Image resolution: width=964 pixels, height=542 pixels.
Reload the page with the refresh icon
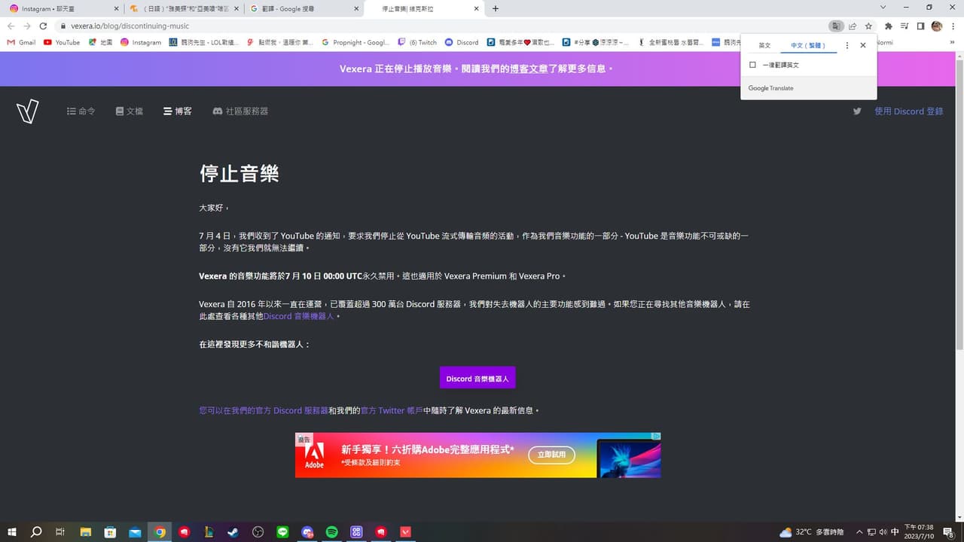click(x=43, y=25)
